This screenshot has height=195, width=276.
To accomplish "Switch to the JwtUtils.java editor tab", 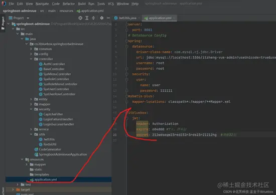I will (x=125, y=18).
